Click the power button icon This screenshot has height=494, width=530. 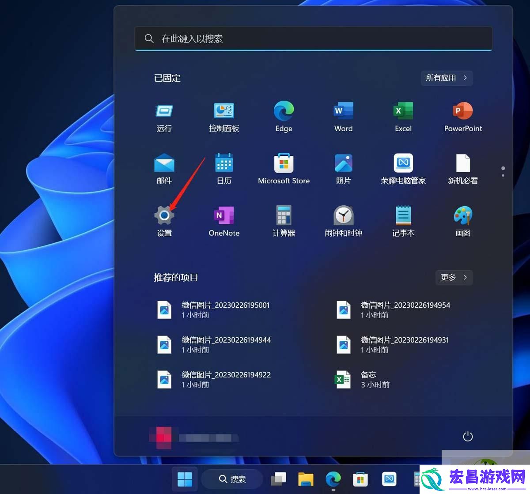click(x=468, y=437)
